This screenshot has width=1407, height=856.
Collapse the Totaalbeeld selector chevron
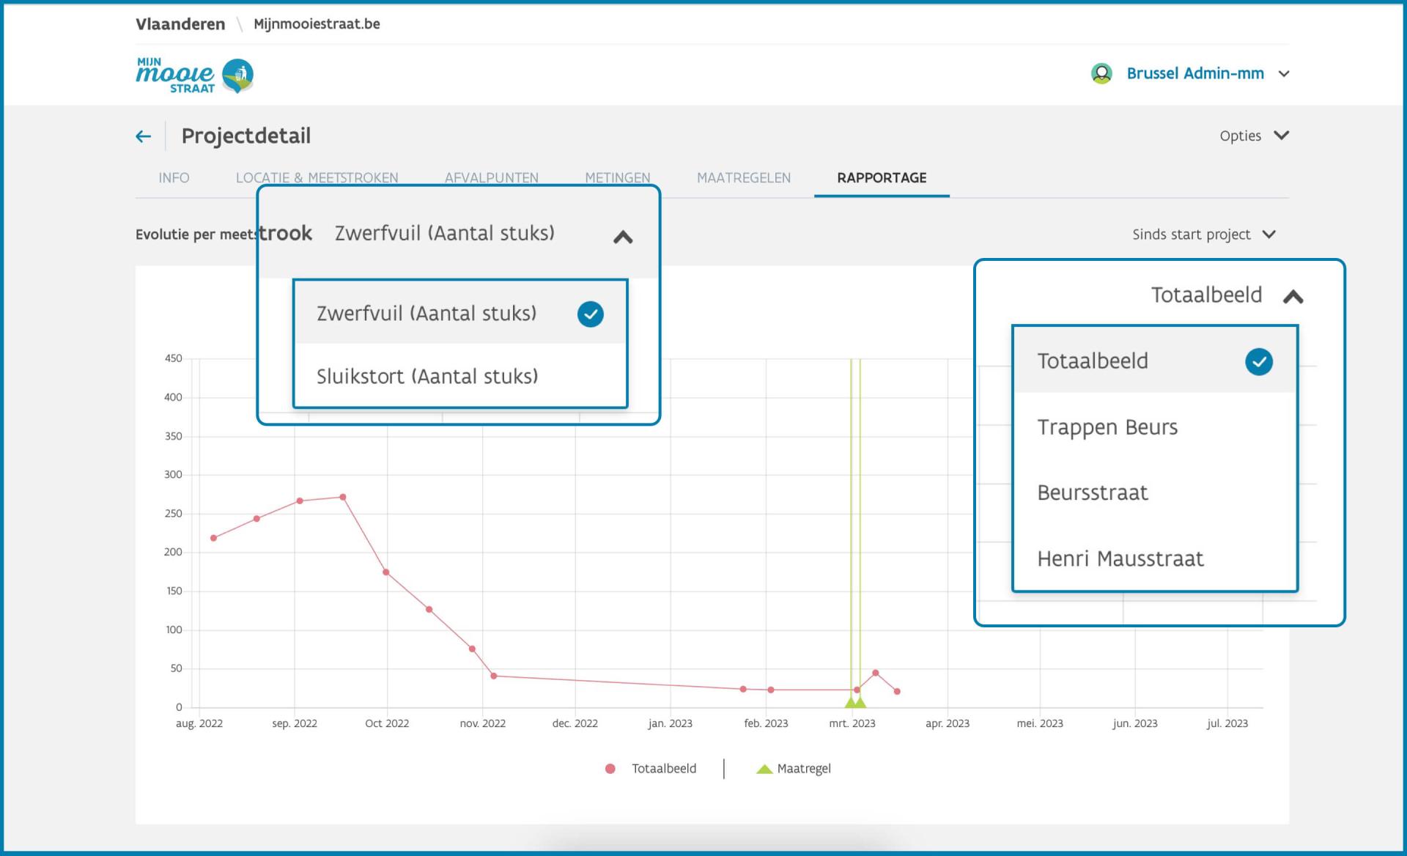(1293, 297)
